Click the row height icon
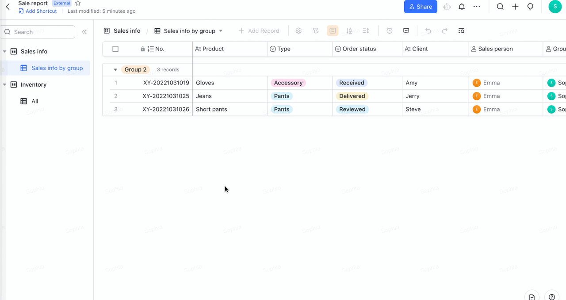 pyautogui.click(x=366, y=31)
